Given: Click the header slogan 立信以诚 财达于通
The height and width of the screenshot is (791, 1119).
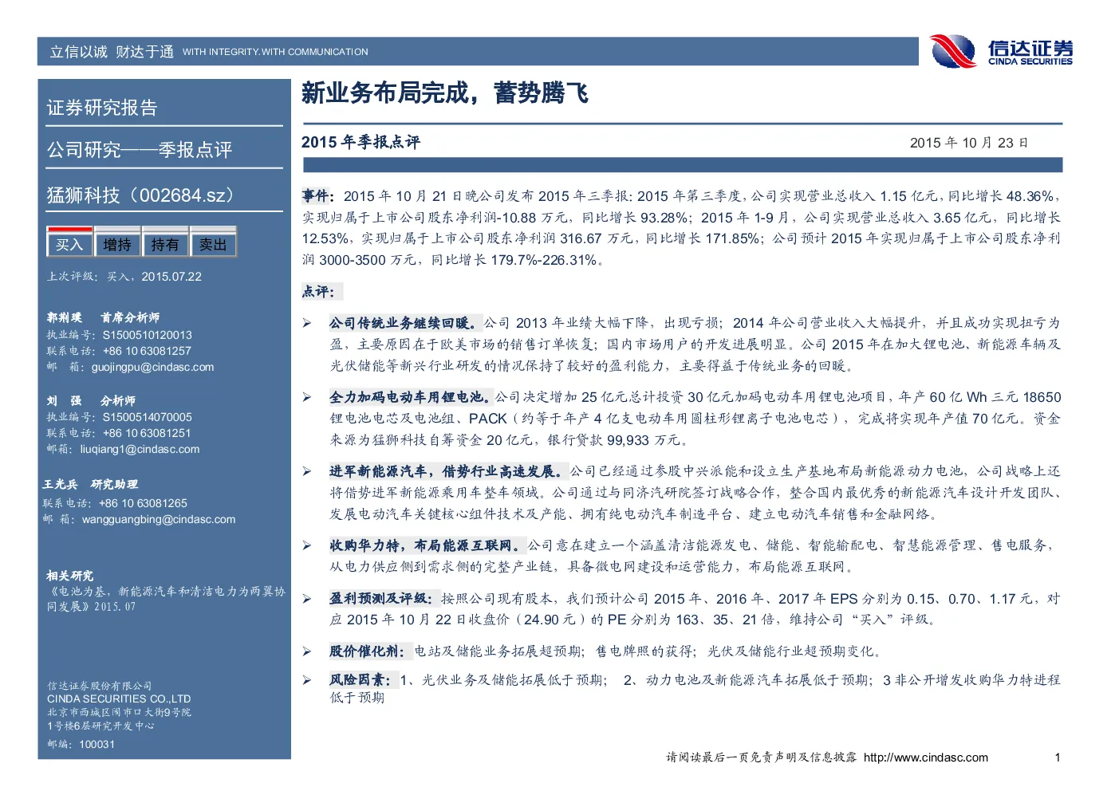Looking at the screenshot, I should (x=112, y=52).
